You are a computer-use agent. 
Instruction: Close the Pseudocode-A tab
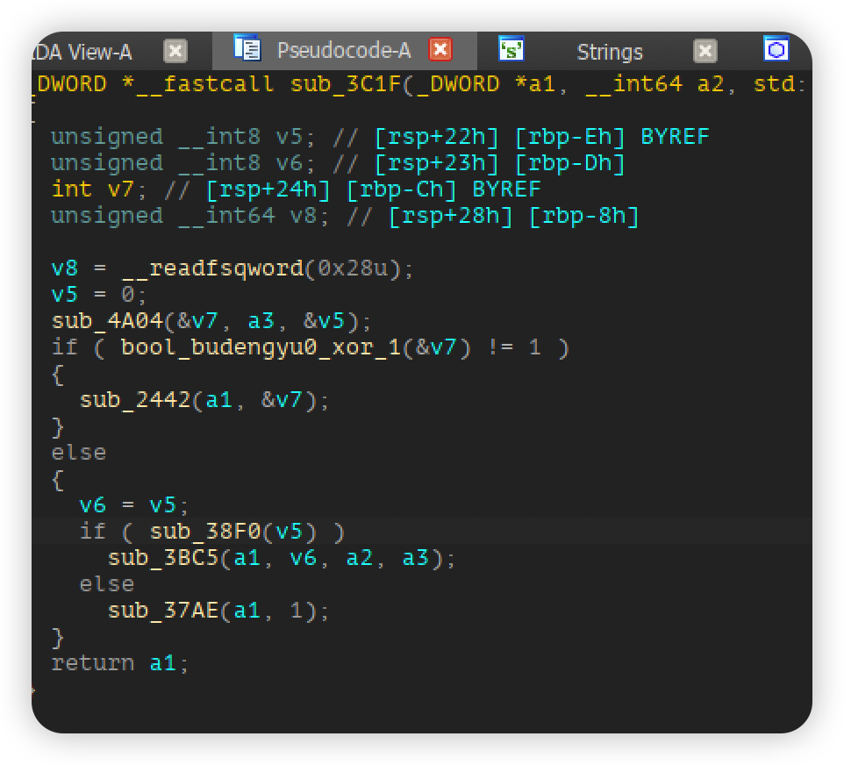click(440, 49)
